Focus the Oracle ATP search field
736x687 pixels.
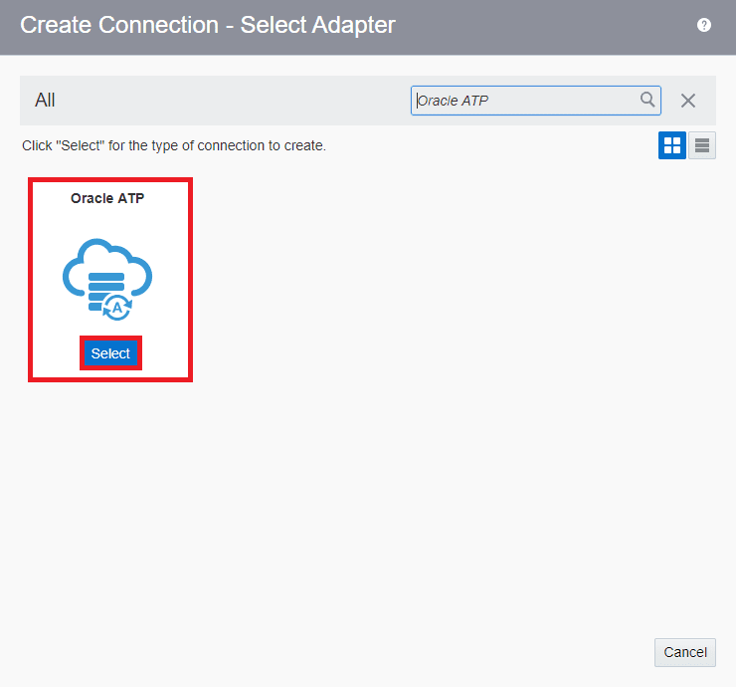(x=535, y=101)
